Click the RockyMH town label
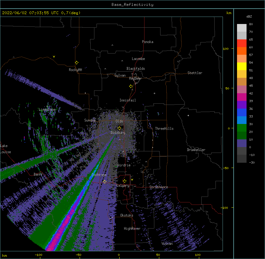This screenshot has width=265, height=259. [x=75, y=70]
